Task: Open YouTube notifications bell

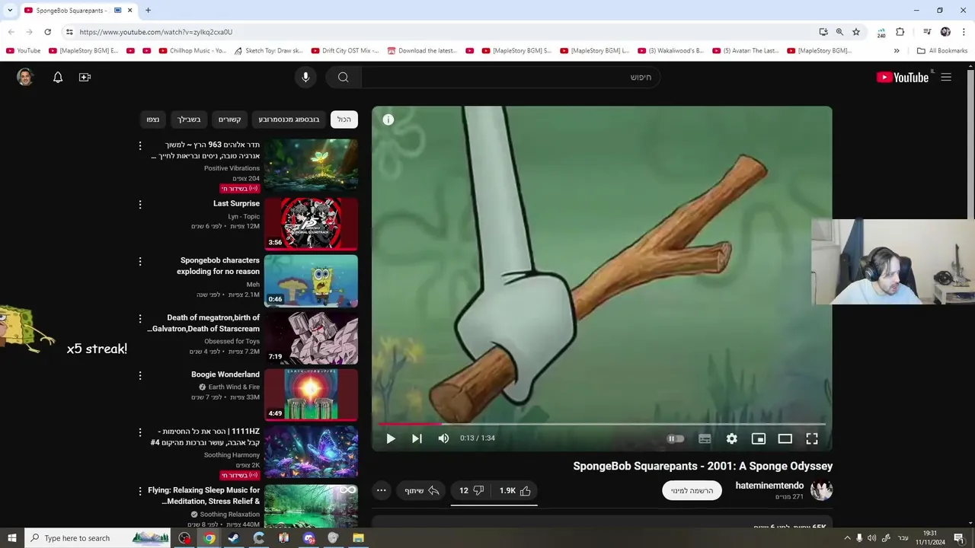Action: tap(58, 78)
